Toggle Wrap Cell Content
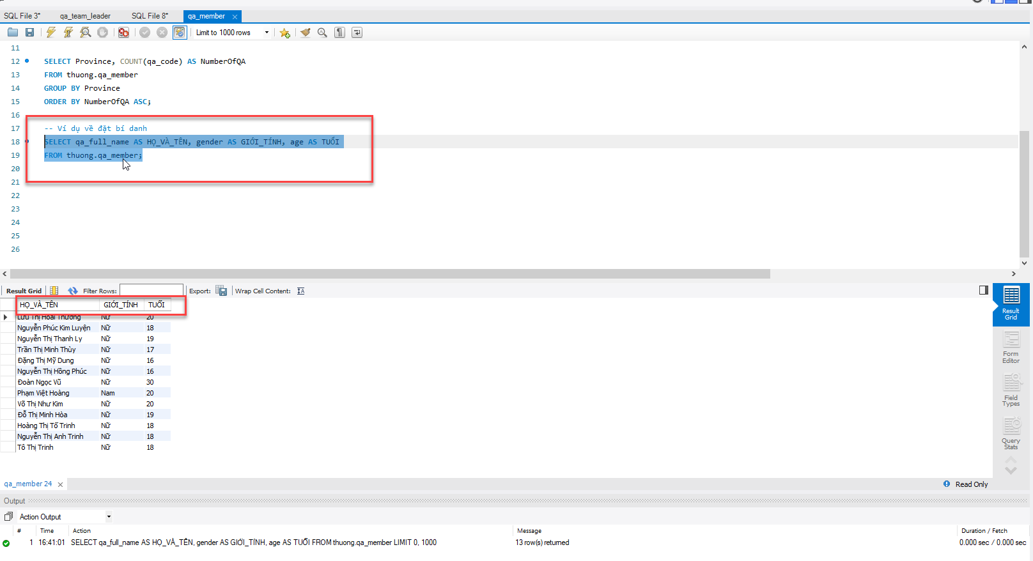Viewport: 1033px width, 561px height. click(300, 291)
